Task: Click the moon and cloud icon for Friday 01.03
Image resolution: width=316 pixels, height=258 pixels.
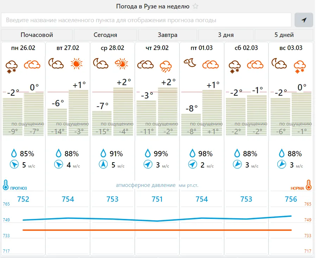Action: click(190, 63)
